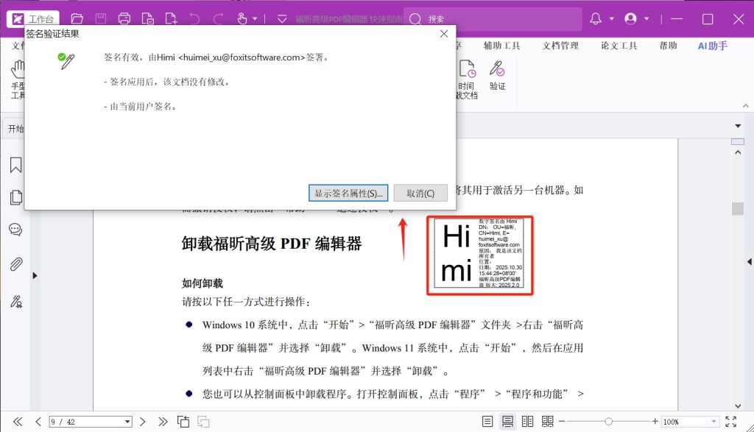Switch to continuous page view
Screen dimensions: 754x432
point(507,422)
